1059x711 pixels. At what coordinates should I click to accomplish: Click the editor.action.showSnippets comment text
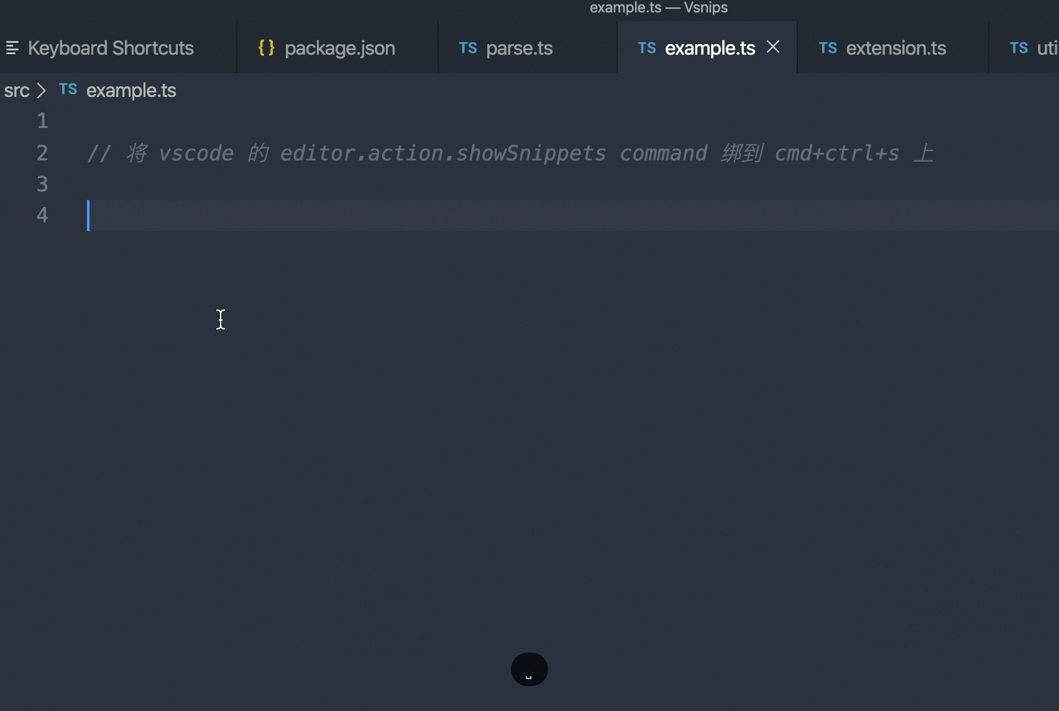click(x=442, y=153)
